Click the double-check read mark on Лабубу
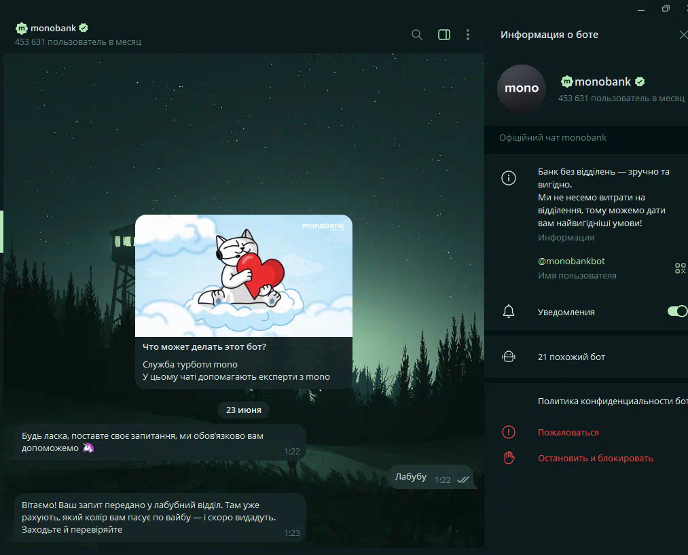 [463, 480]
